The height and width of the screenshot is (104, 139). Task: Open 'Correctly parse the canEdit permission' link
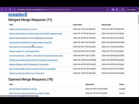(36, 55)
